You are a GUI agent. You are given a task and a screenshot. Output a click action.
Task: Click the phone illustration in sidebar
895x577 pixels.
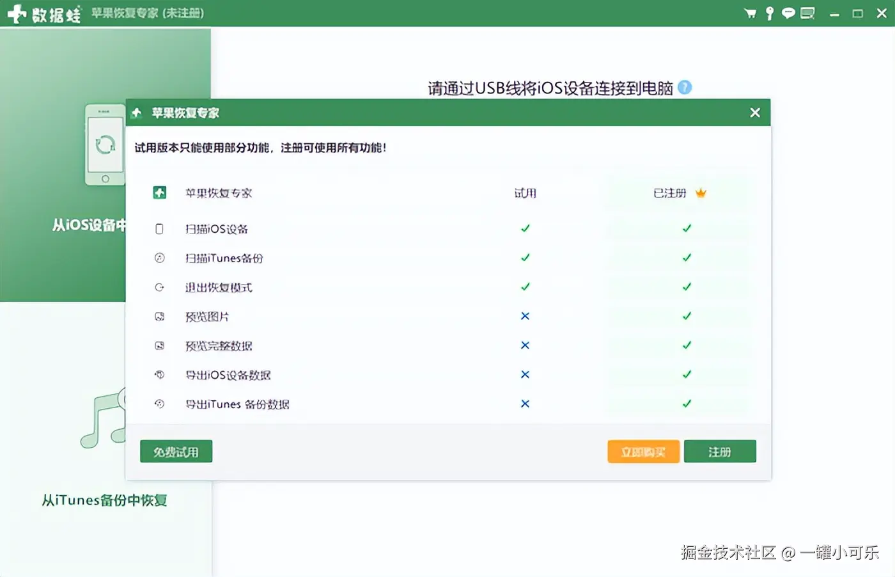click(x=105, y=145)
